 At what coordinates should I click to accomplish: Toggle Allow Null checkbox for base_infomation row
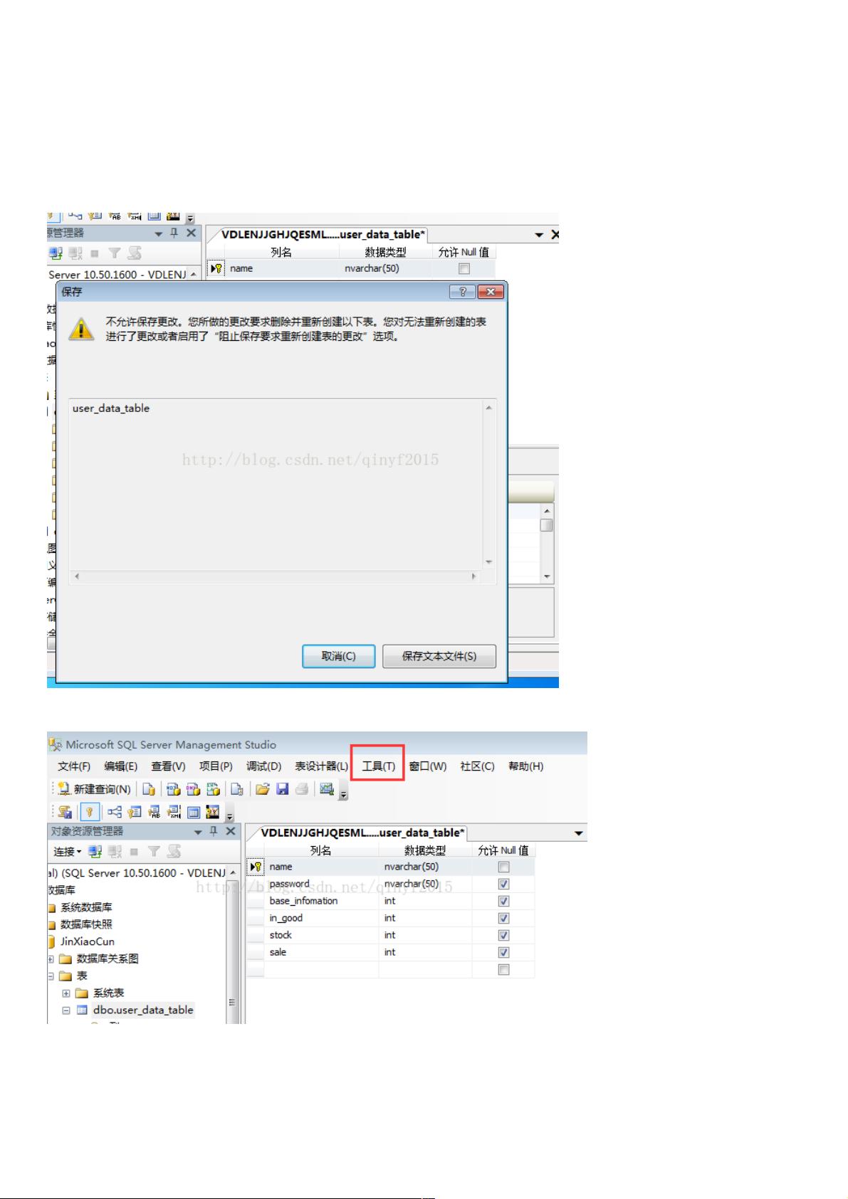[504, 901]
